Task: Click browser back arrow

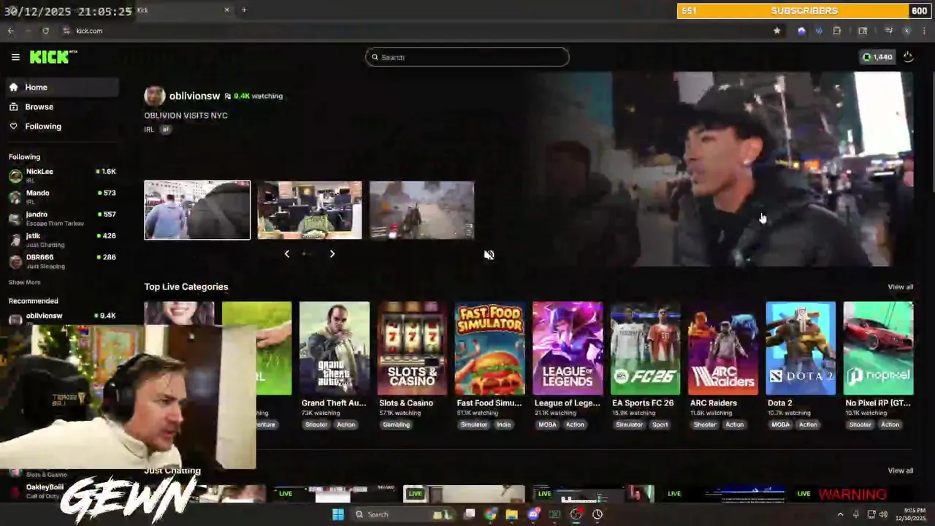Action: 10,31
